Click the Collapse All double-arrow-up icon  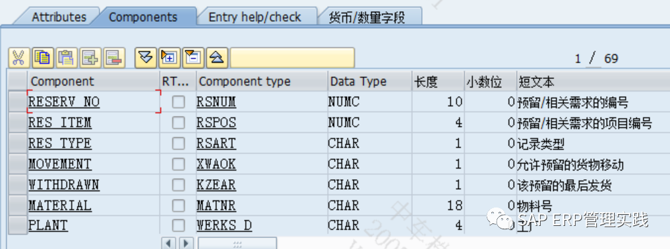pyautogui.click(x=218, y=58)
